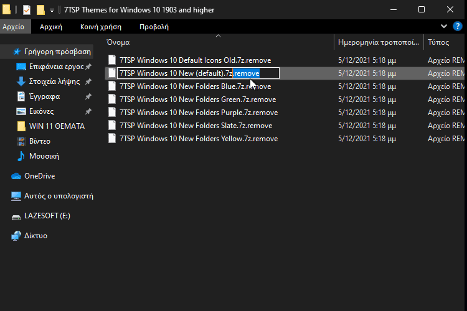Screen dimensions: 467x311
Task: Open the LAZESOFT (E:) drive
Action: [47, 216]
